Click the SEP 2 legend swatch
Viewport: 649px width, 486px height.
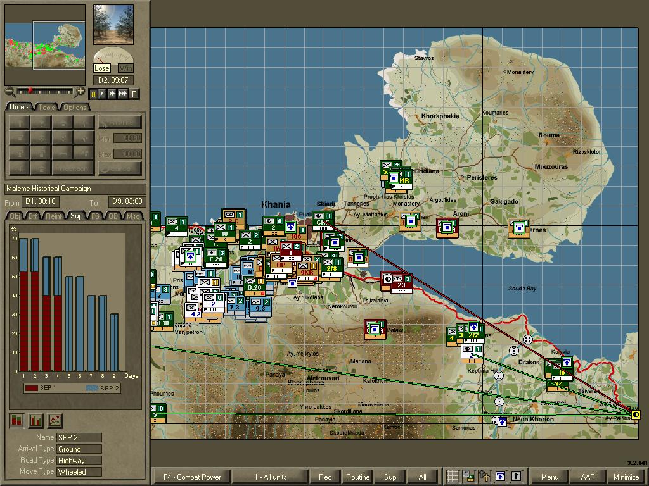[91, 388]
